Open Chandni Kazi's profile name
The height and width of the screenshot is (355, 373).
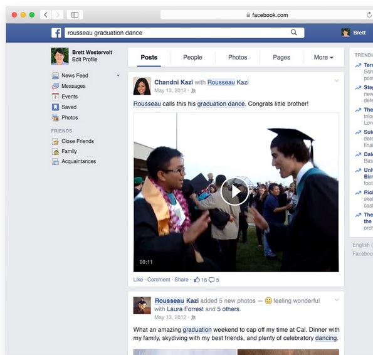pyautogui.click(x=174, y=82)
